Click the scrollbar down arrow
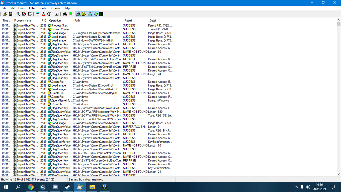 point(338,174)
